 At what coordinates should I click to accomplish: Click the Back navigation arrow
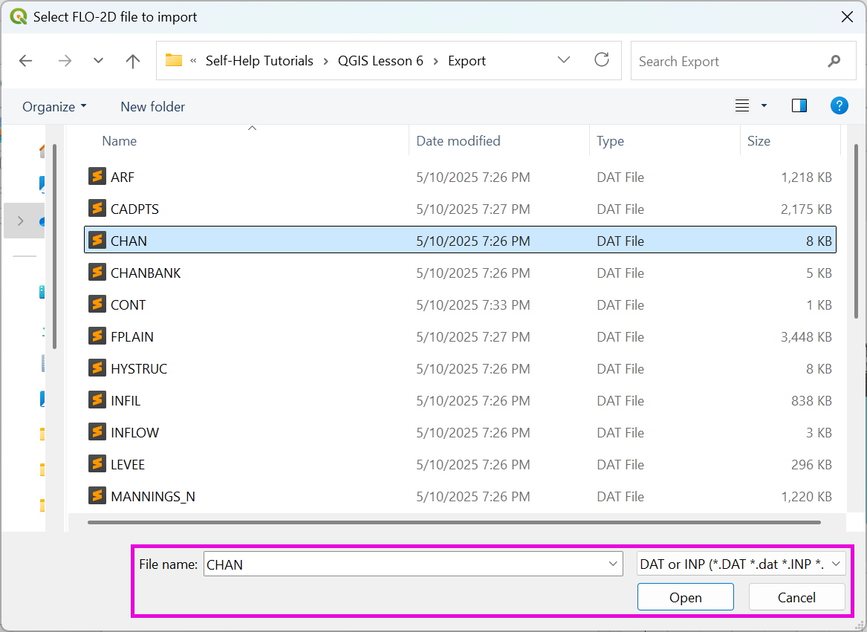coord(26,61)
